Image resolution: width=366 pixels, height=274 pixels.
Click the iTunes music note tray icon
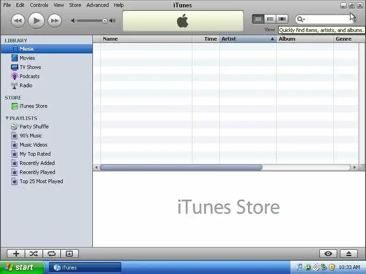[299, 267]
